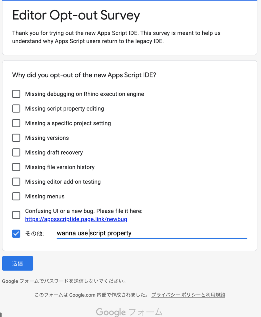Open the appsscriptide.page.link/newbug link
The height and width of the screenshot is (317, 261).
pos(76,219)
